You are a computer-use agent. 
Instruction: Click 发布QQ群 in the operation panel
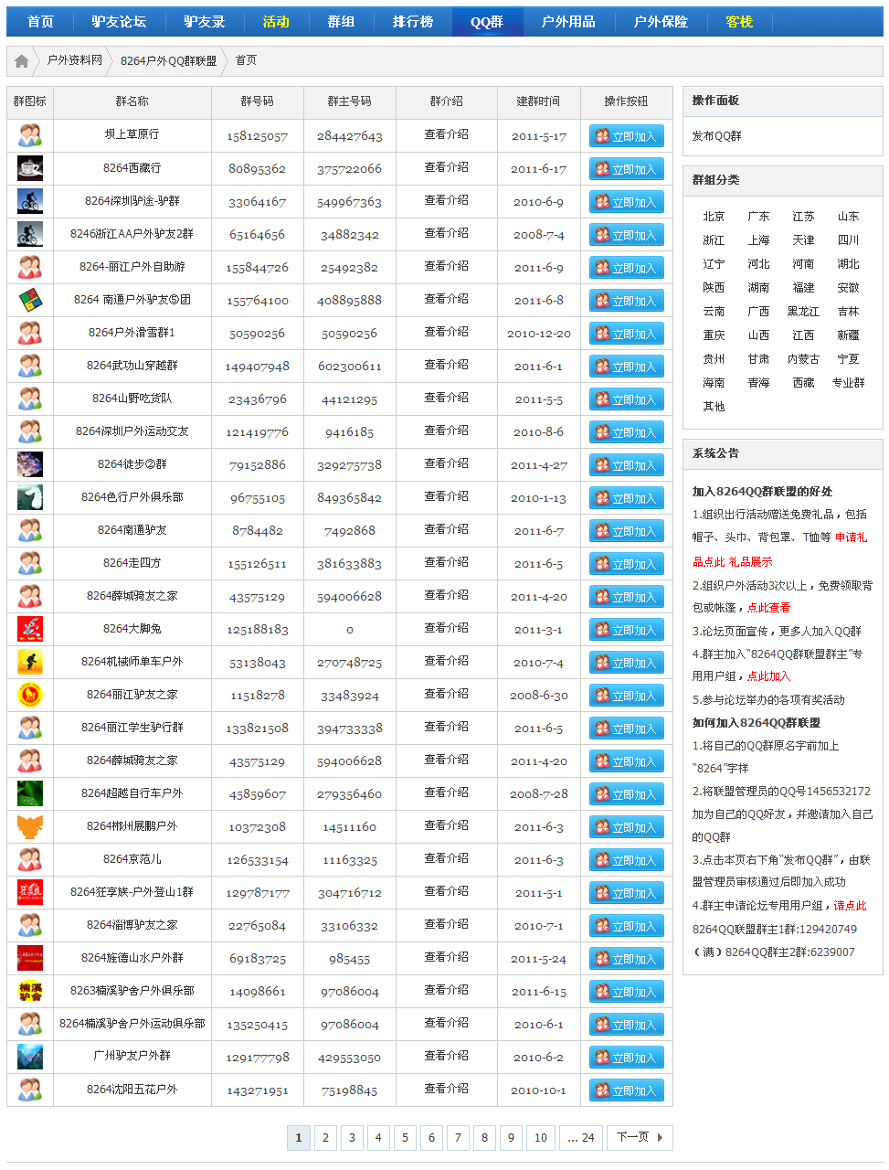click(716, 136)
